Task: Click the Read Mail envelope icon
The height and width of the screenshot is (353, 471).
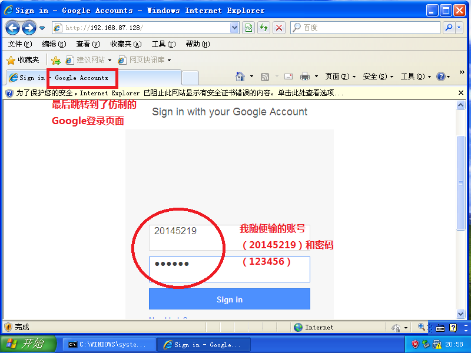Action: (x=288, y=76)
